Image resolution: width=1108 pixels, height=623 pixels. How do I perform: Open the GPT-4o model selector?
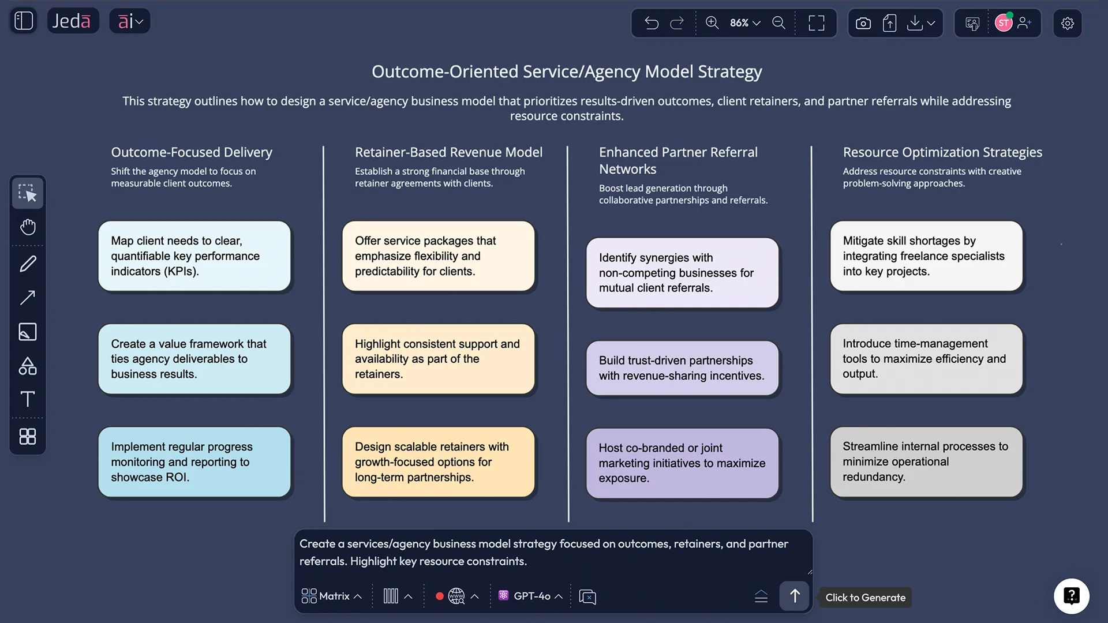[x=529, y=596]
